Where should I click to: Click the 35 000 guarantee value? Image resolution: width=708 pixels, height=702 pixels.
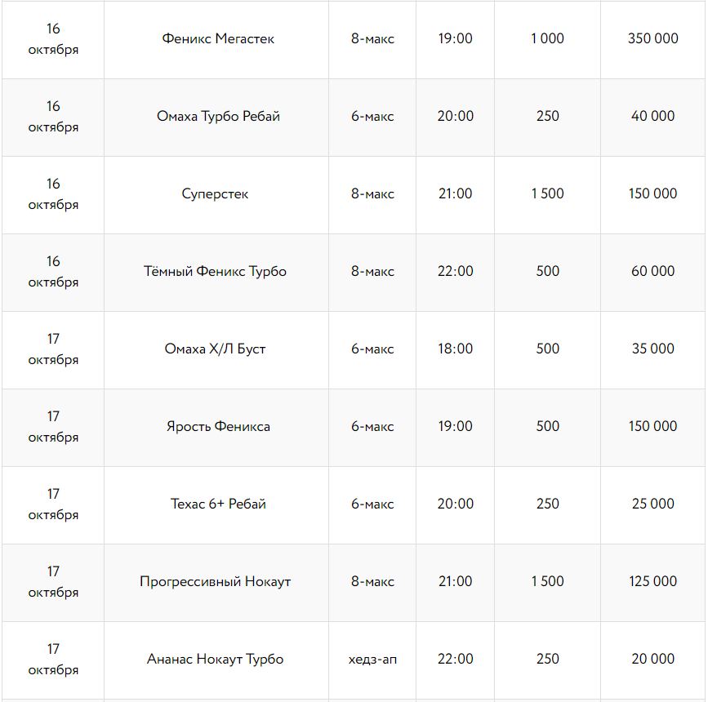653,349
